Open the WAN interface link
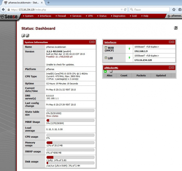Viewport: 182px width, 171px height. pos(110,47)
